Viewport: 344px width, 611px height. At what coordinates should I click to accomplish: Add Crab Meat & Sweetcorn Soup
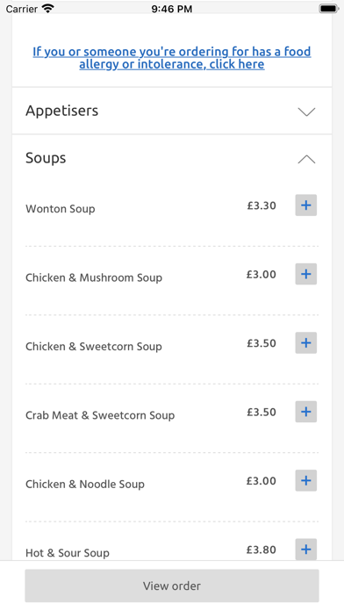coord(305,412)
